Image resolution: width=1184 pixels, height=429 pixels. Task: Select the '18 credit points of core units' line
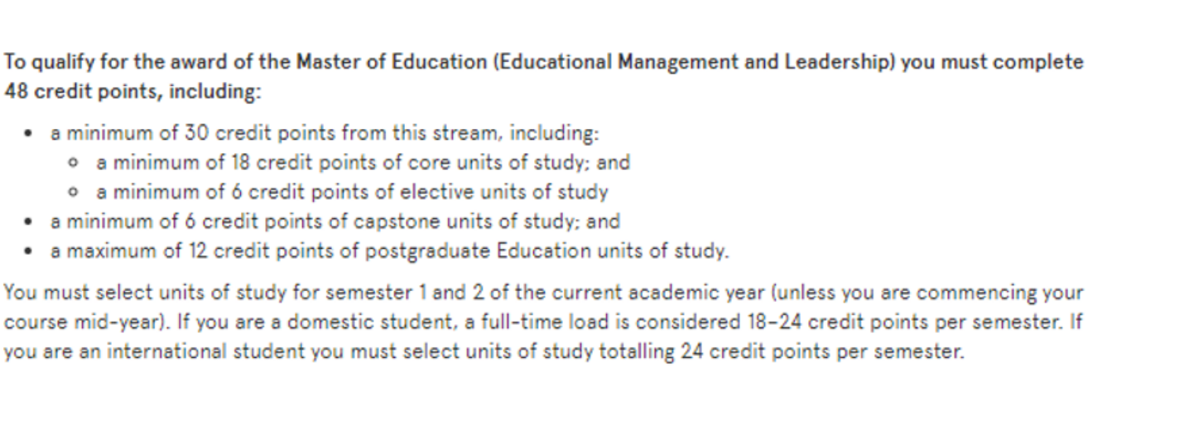[363, 163]
